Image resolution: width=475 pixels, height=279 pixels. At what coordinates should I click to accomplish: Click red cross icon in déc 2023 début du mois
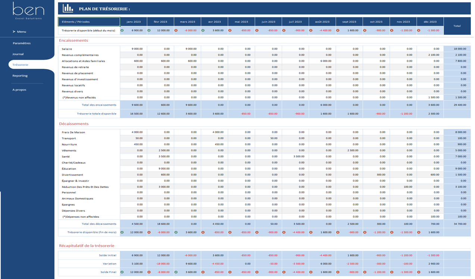(419, 31)
